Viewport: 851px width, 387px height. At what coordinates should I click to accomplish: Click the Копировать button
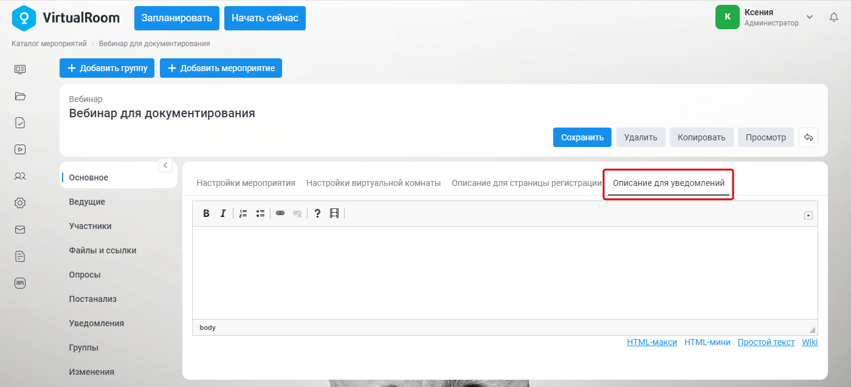coord(701,137)
